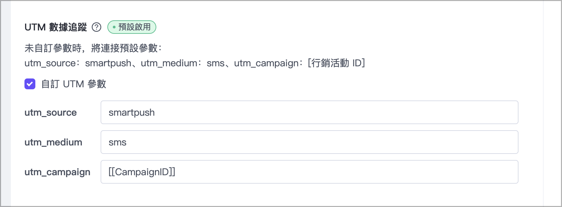Click the 預設啟用 status badge text
562x207 pixels.
coord(135,27)
